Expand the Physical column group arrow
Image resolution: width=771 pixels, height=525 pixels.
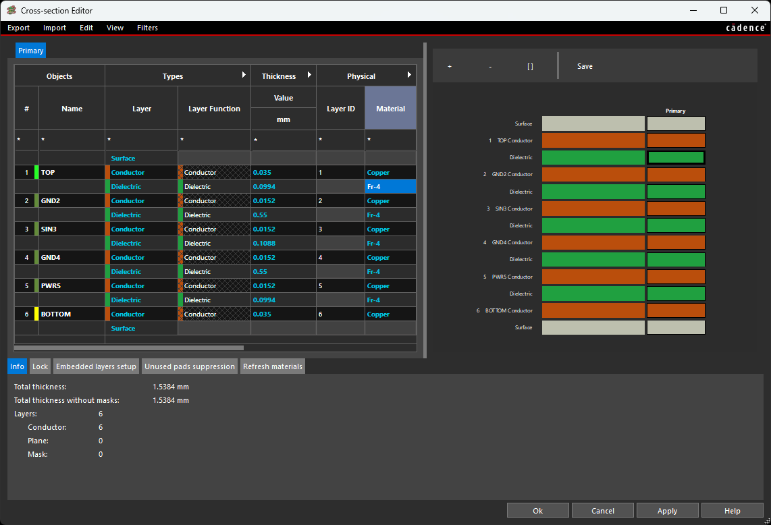coord(409,76)
